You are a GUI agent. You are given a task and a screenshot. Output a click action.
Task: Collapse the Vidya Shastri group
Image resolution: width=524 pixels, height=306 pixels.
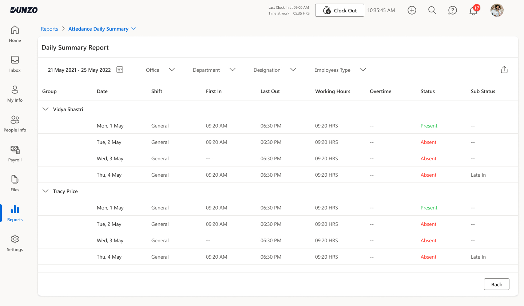(x=45, y=109)
